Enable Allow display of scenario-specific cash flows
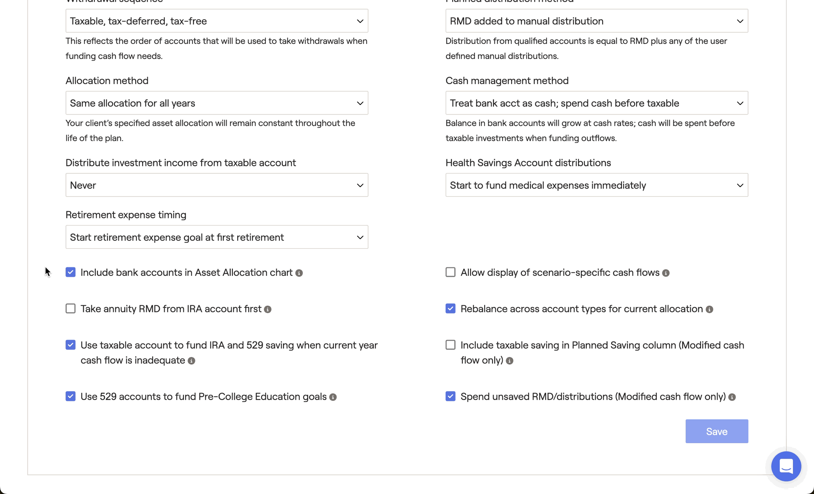The height and width of the screenshot is (494, 814). pyautogui.click(x=451, y=272)
